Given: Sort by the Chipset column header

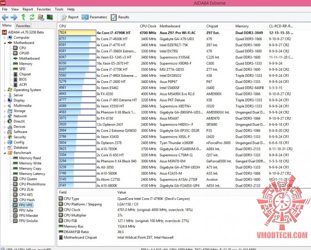Looking at the screenshot, I should pyautogui.click(x=219, y=26).
